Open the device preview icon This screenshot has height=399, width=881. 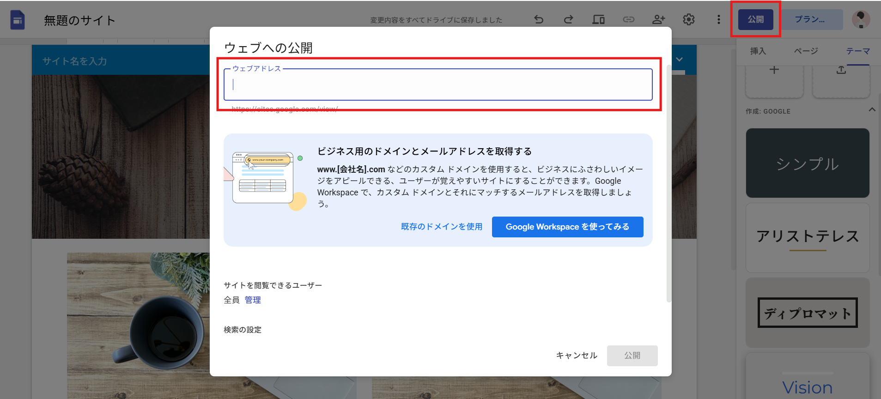[599, 19]
